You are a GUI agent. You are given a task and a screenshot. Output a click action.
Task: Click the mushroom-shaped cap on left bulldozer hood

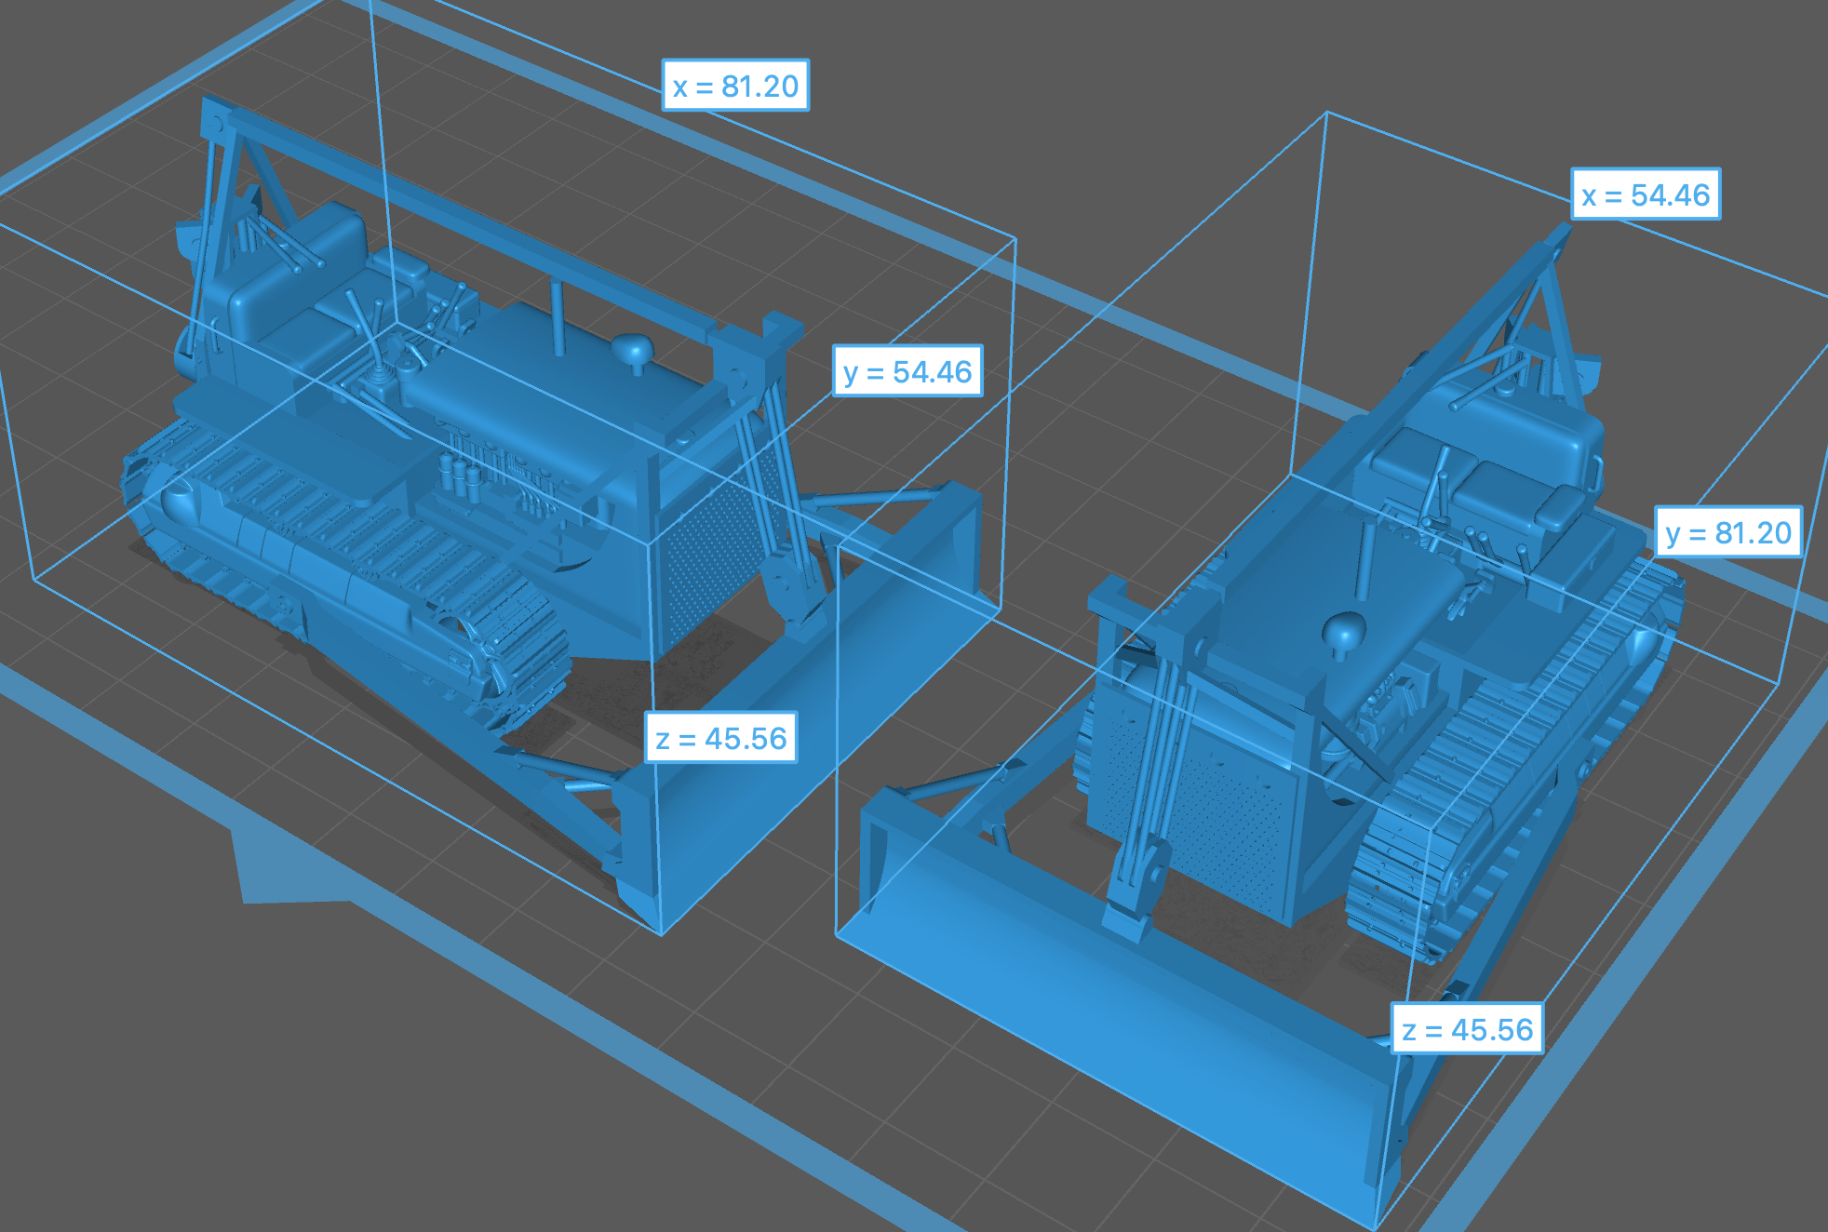[x=633, y=350]
